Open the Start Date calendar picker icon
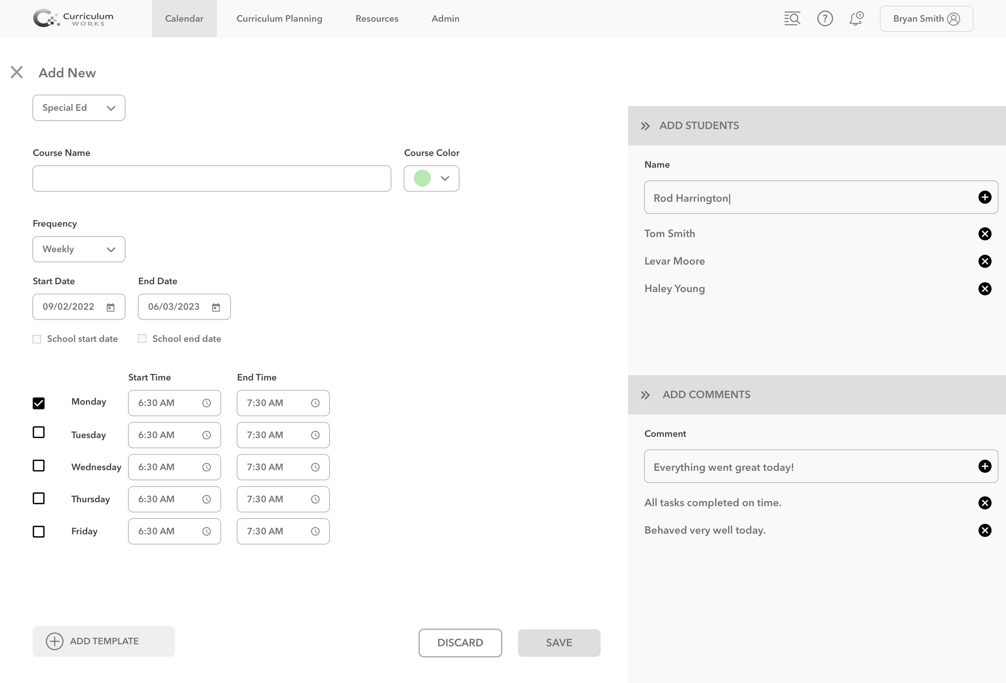Screen dimensions: 1006x683 click(110, 307)
